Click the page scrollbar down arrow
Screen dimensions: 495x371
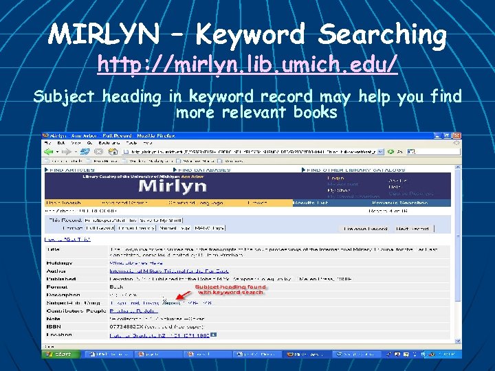(458, 341)
